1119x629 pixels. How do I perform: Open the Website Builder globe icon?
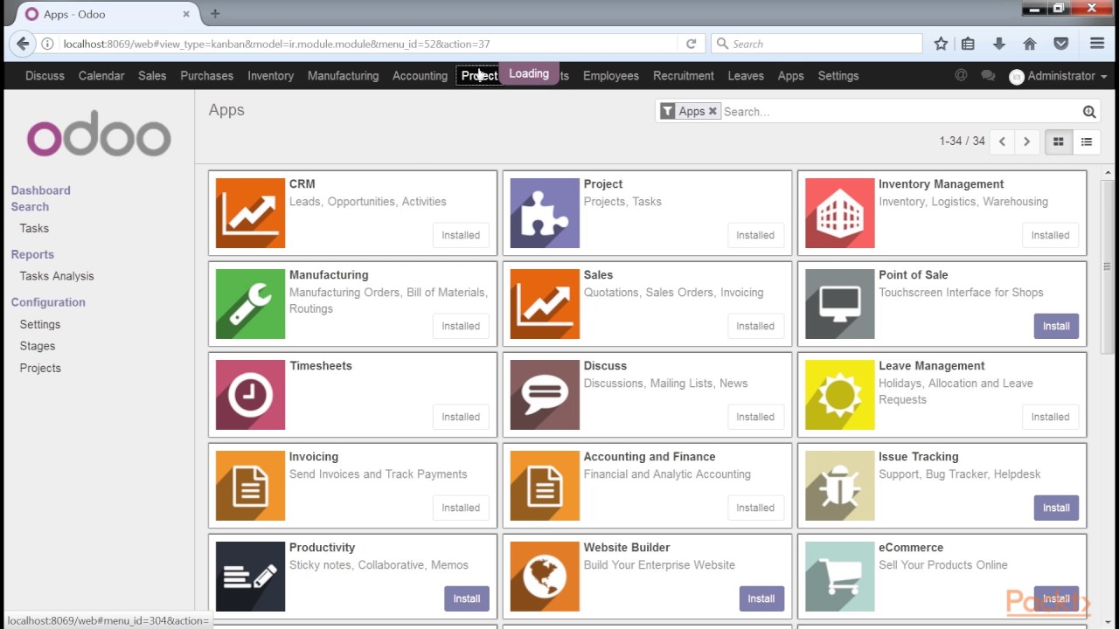[545, 577]
